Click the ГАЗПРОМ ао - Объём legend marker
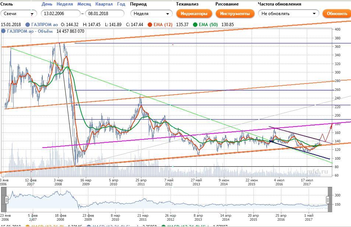This screenshot has width=351, height=227. click(3, 31)
